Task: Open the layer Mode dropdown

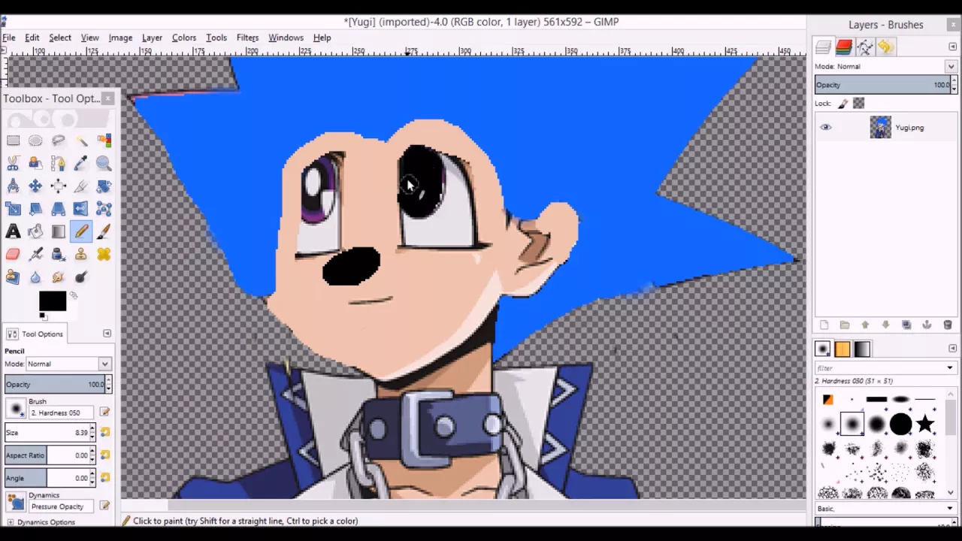Action: (x=950, y=66)
